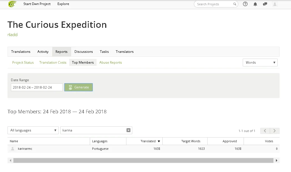291x172 pixels.
Task: Select the Reports tab
Action: 61,52
